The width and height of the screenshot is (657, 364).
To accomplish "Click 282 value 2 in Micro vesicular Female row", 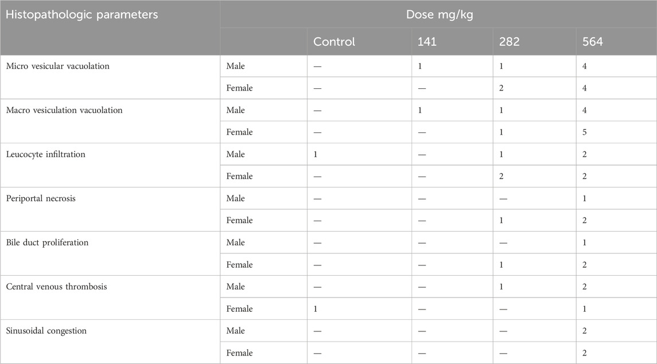I will [501, 88].
